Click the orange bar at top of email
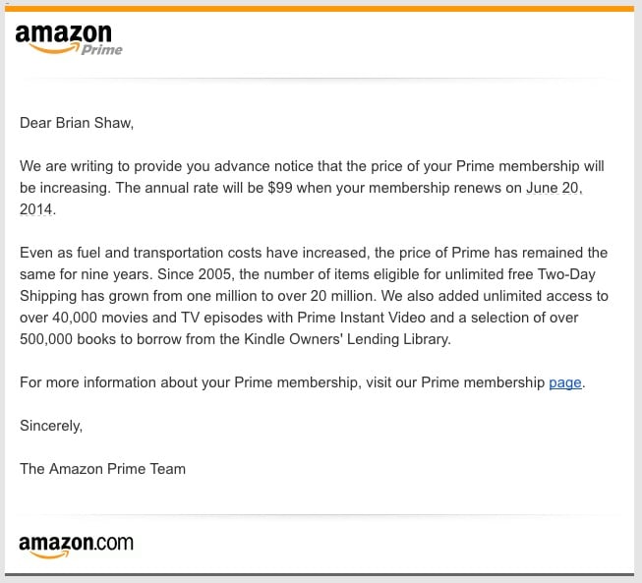642x583 pixels. (321, 9)
